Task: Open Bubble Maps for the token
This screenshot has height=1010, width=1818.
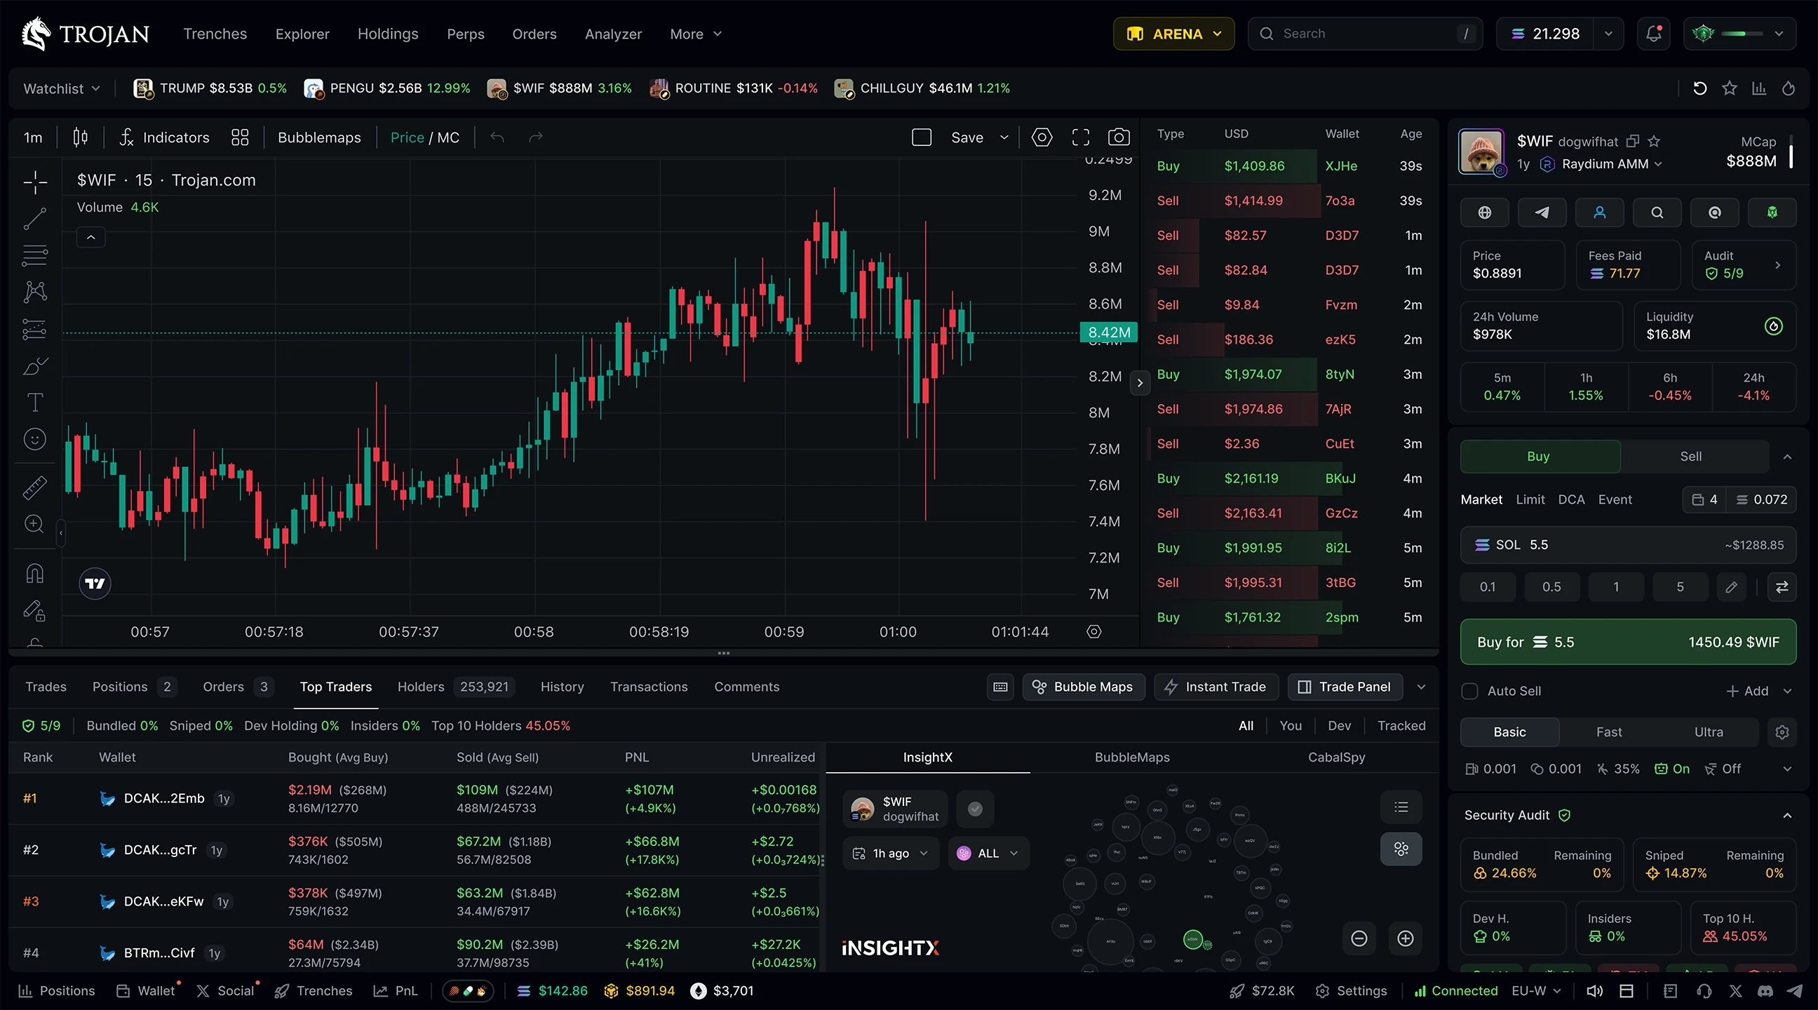Action: pos(1084,687)
